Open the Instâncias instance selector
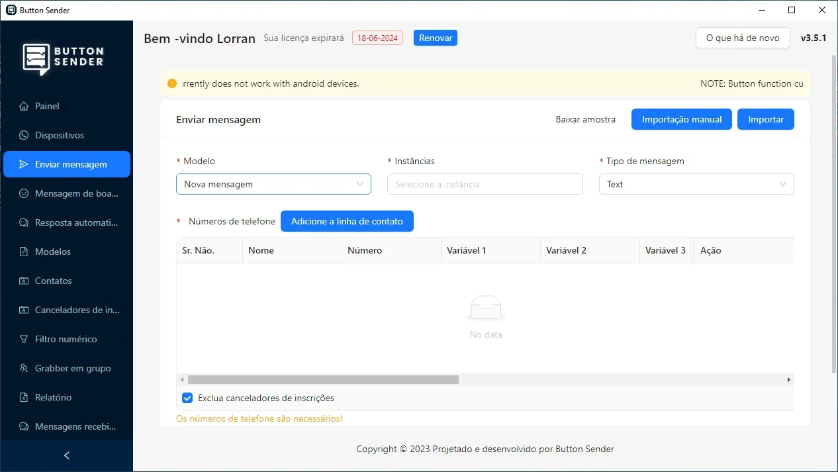Viewport: 838px width, 472px height. click(x=485, y=184)
